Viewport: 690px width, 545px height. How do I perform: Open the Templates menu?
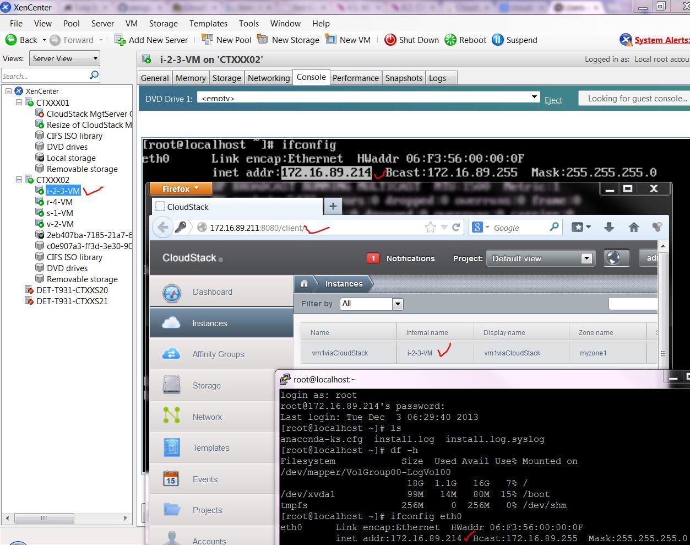208,23
